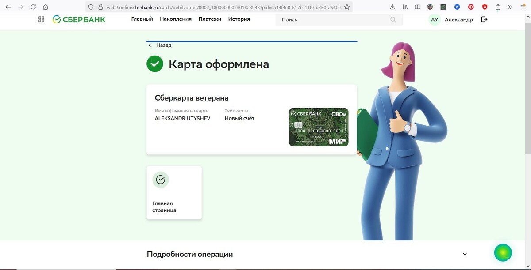
Task: Toggle the sidebar view icon
Action: 418,7
